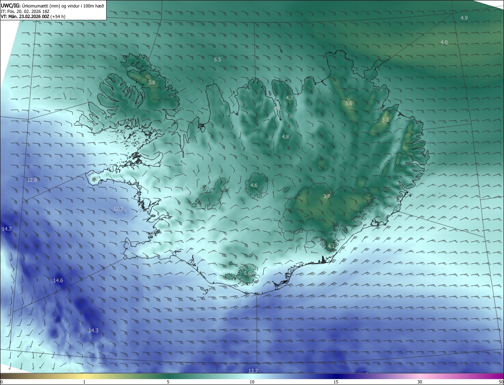The width and height of the screenshot is (504, 385).
Task: Click the colorbar tick label '30'
Action: pos(420,382)
